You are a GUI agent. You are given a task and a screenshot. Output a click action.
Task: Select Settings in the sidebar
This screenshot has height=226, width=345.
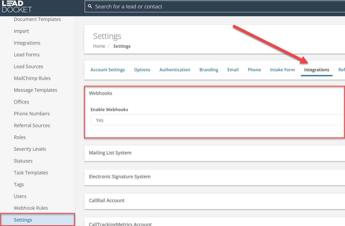click(x=23, y=220)
